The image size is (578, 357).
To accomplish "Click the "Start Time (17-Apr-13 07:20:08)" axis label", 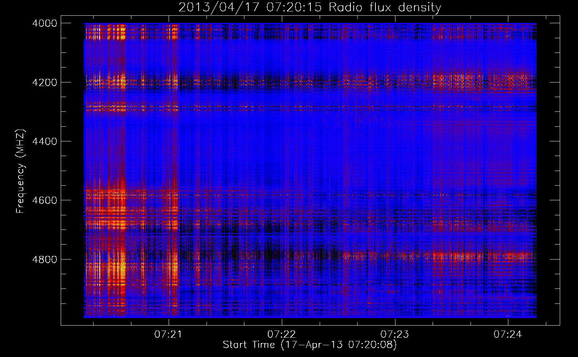I will coord(310,345).
